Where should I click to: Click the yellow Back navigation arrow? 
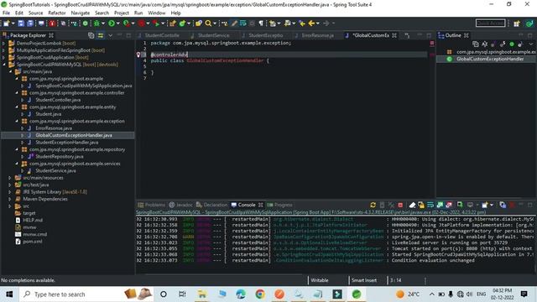point(311,23)
